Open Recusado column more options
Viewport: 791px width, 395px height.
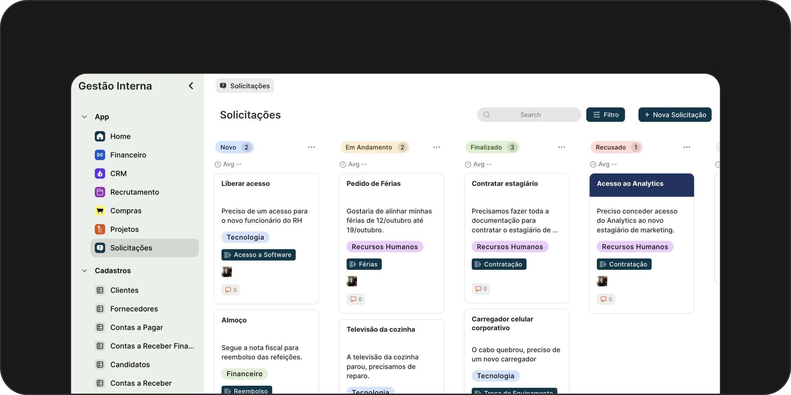point(687,147)
